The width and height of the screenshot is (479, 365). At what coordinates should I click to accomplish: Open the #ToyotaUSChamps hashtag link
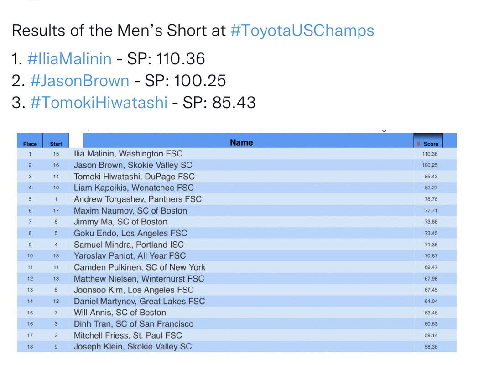pos(302,31)
